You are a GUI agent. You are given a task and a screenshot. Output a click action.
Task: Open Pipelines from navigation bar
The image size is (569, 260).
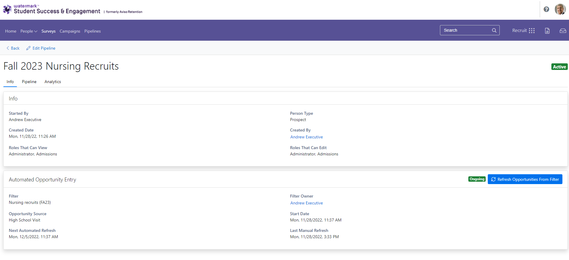(93, 31)
